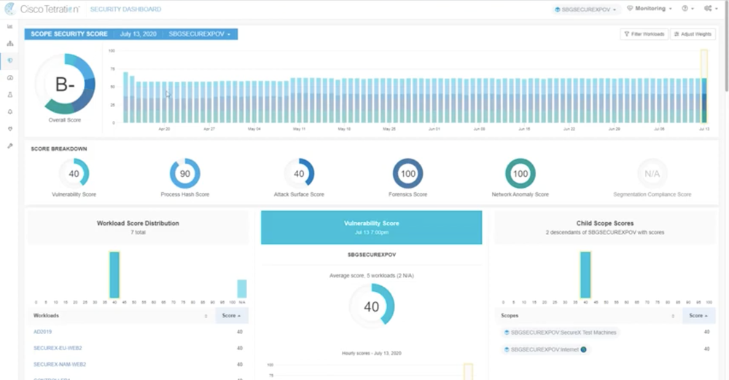The width and height of the screenshot is (729, 380).
Task: Select the tall bar at score 40 in workload distribution
Action: 114,274
